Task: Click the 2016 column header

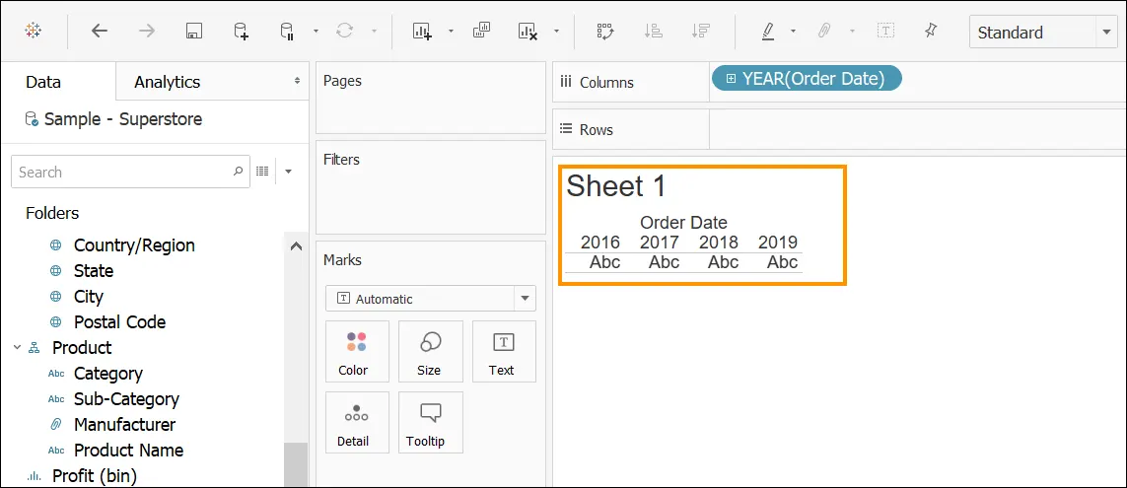Action: pos(600,243)
